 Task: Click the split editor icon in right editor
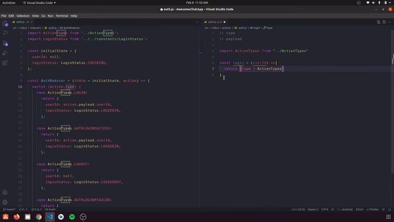pyautogui.click(x=384, y=22)
